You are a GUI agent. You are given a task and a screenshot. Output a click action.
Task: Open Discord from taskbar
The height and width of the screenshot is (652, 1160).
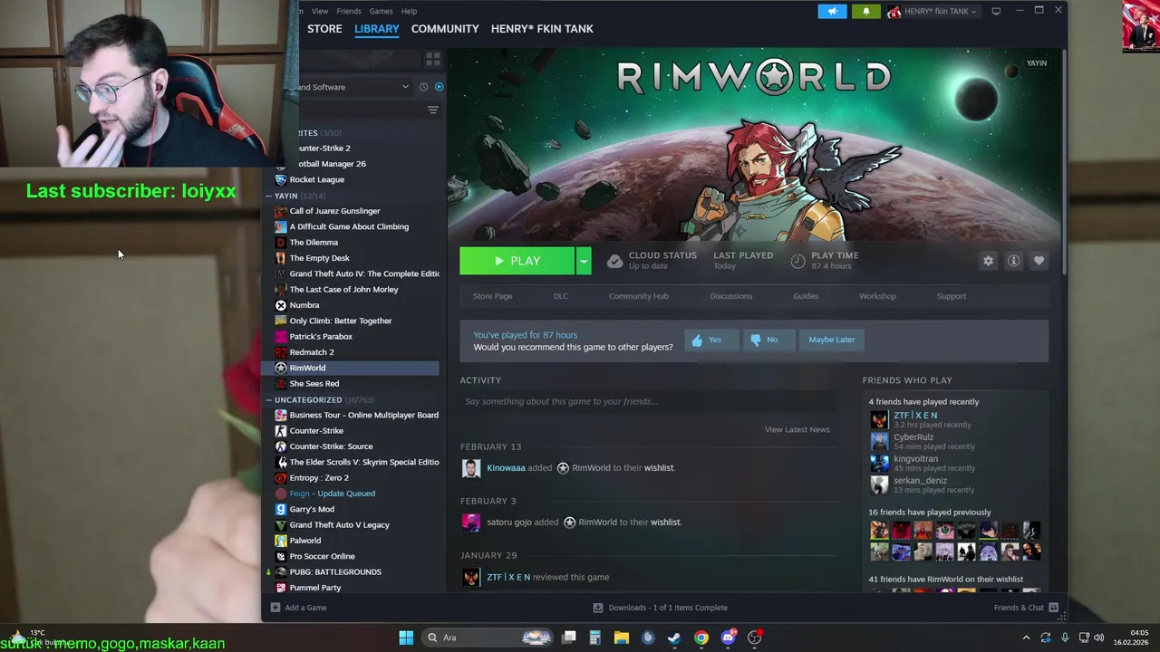click(728, 638)
